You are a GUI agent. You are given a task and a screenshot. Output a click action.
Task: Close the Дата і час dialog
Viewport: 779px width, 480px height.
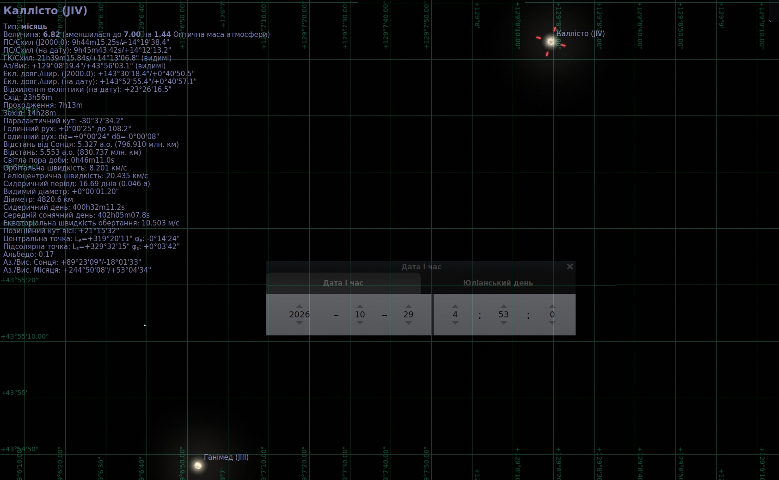pos(570,267)
